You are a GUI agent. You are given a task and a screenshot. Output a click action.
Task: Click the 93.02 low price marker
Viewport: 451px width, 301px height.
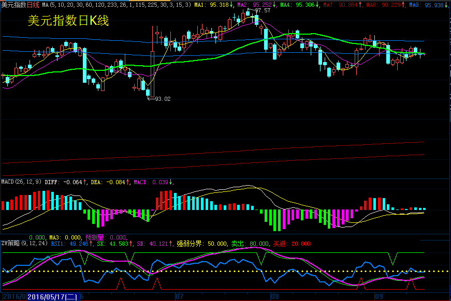163,98
